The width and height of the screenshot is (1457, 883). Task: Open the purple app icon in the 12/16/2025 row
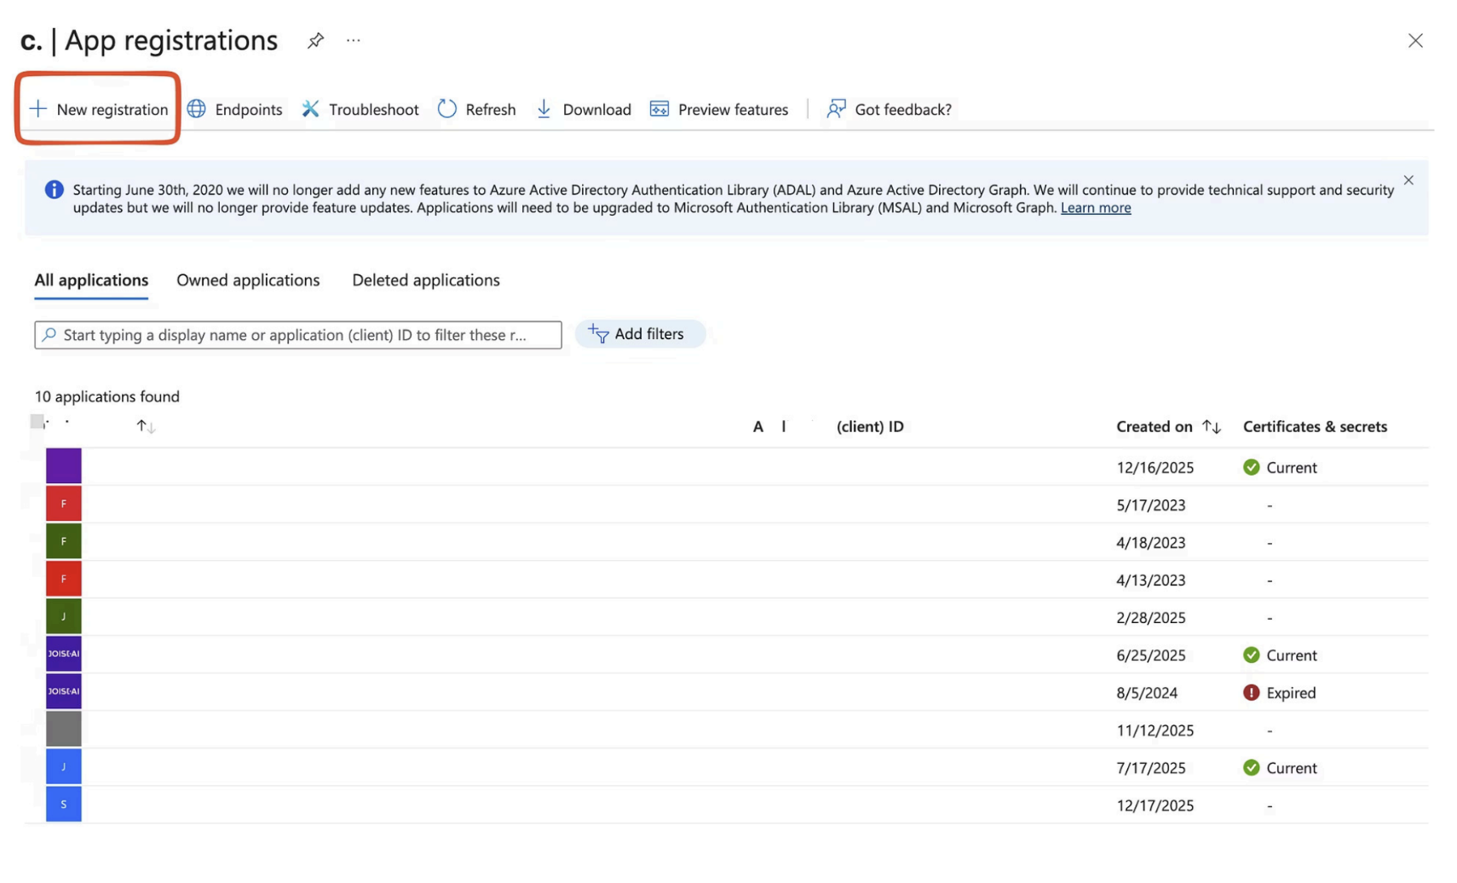coord(64,466)
